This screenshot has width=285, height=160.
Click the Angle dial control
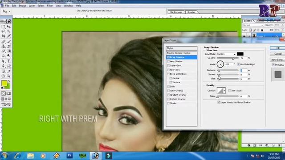coord(220,64)
